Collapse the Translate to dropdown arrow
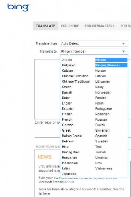Viewport: 131px width, 197px height. pos(123,51)
